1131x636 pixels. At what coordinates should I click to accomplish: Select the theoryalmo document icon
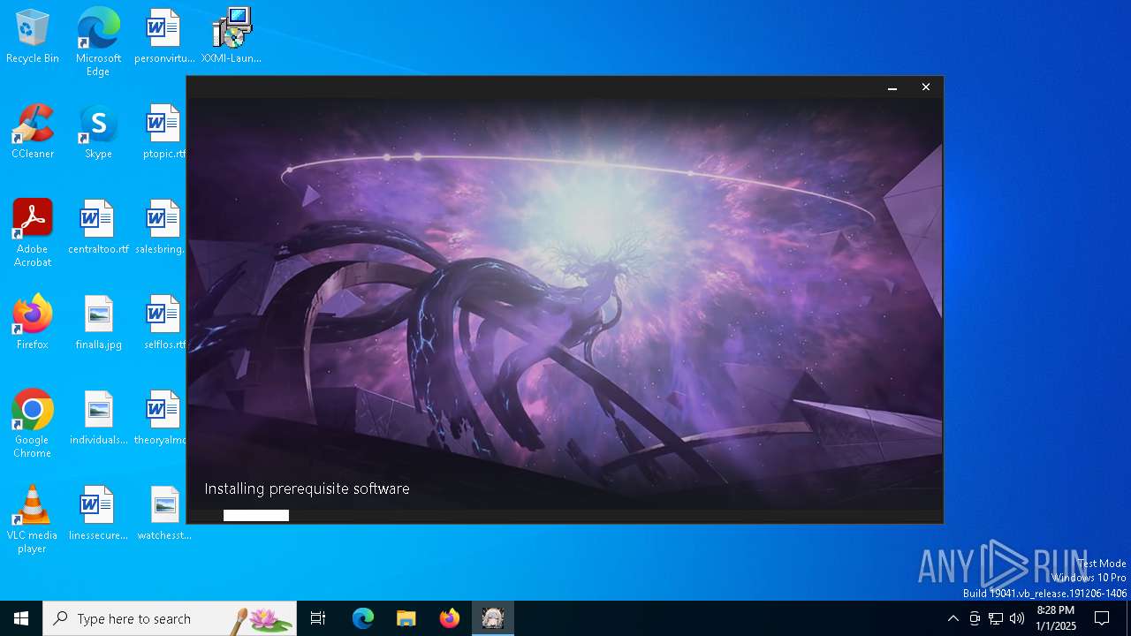161,419
